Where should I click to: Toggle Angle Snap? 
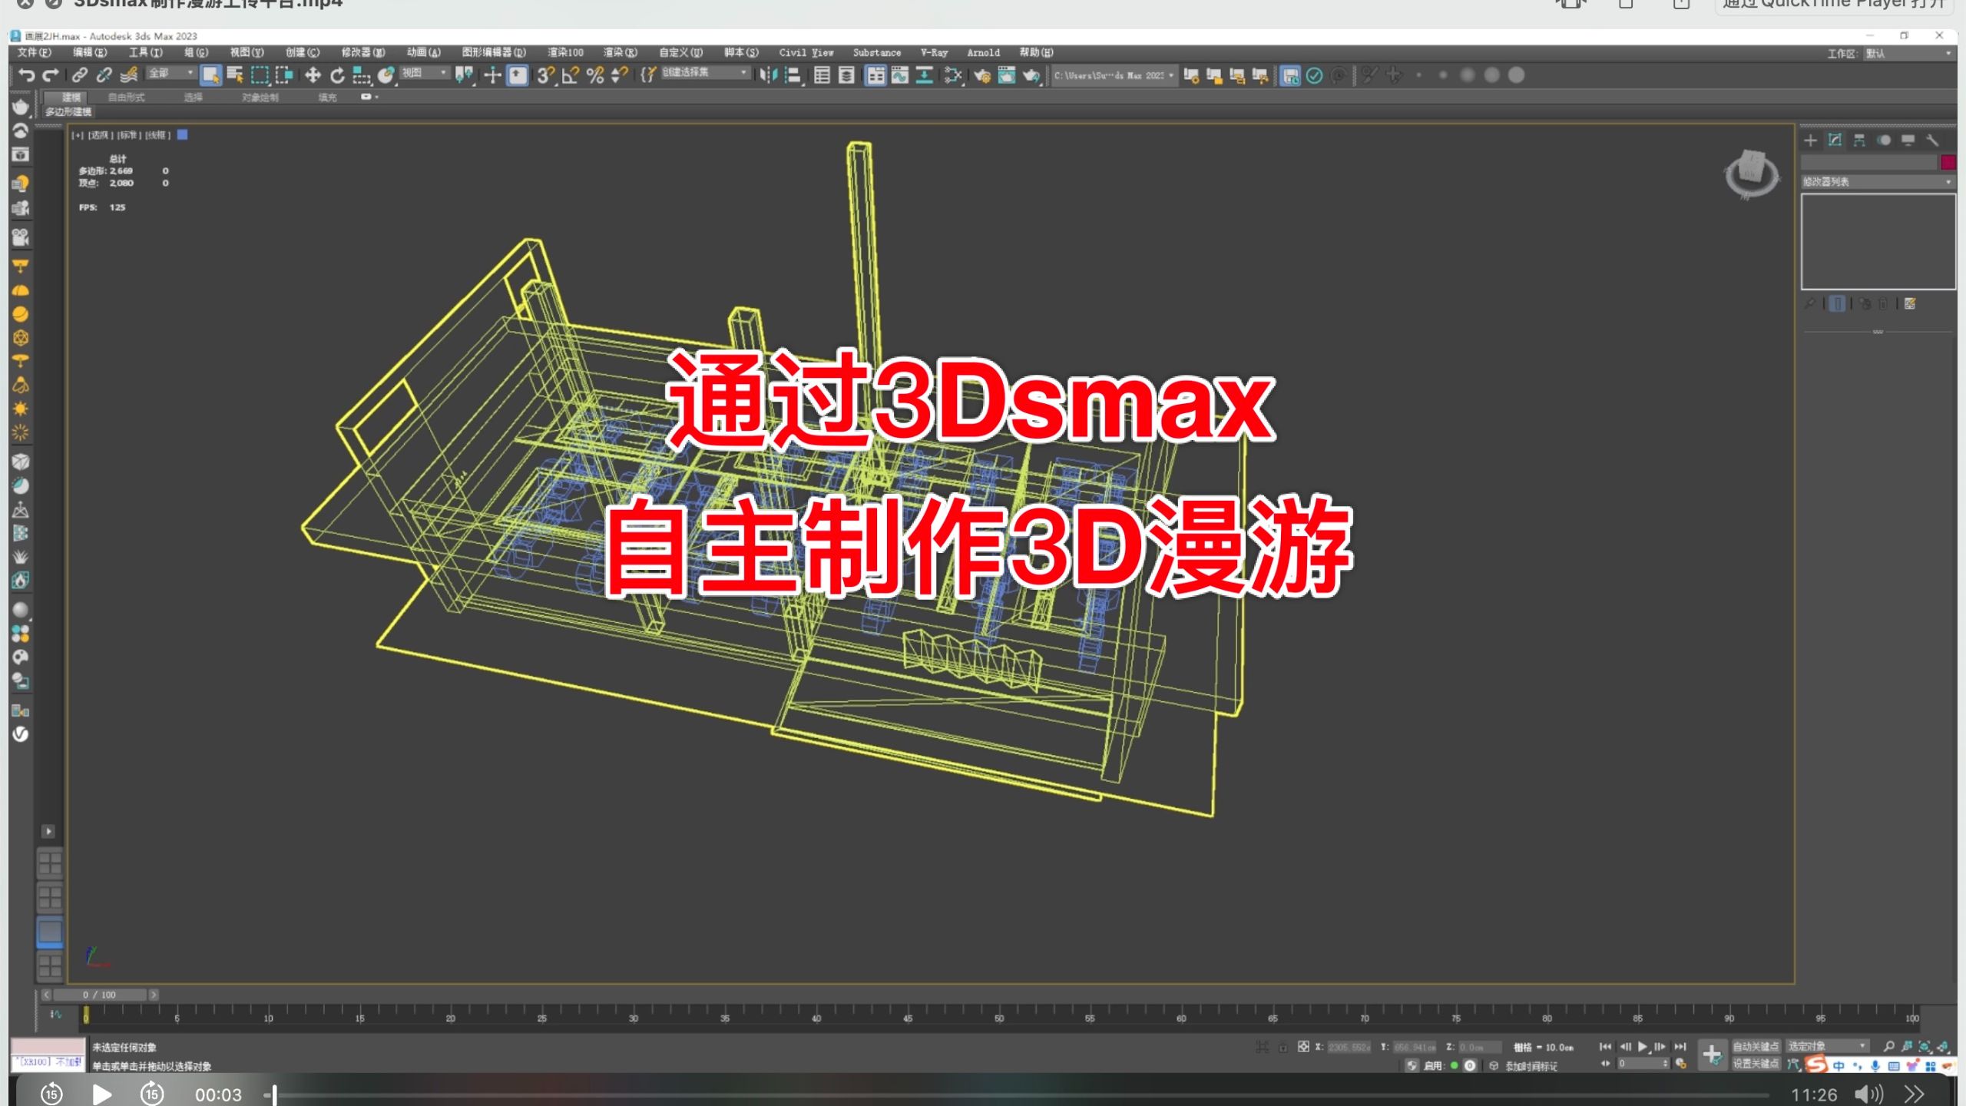click(x=571, y=75)
